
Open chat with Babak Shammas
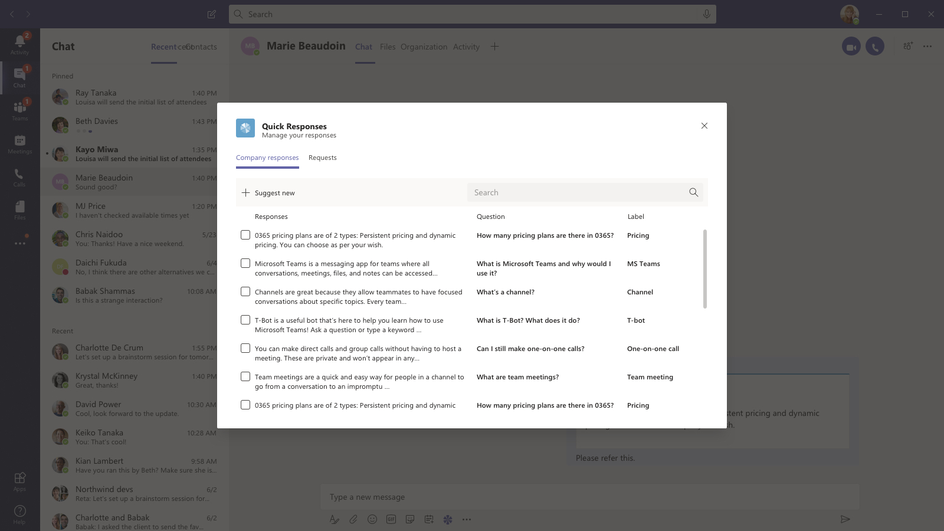[x=135, y=295]
